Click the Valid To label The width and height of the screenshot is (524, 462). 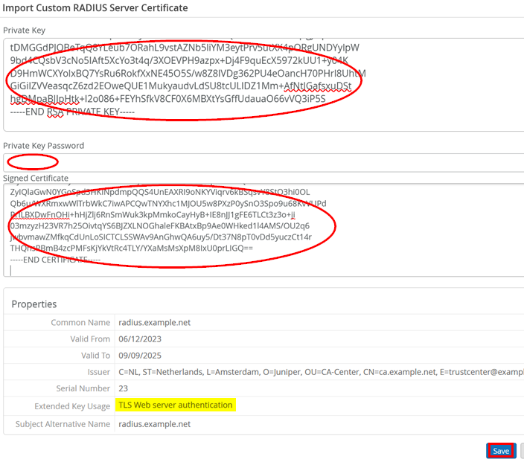tap(95, 356)
